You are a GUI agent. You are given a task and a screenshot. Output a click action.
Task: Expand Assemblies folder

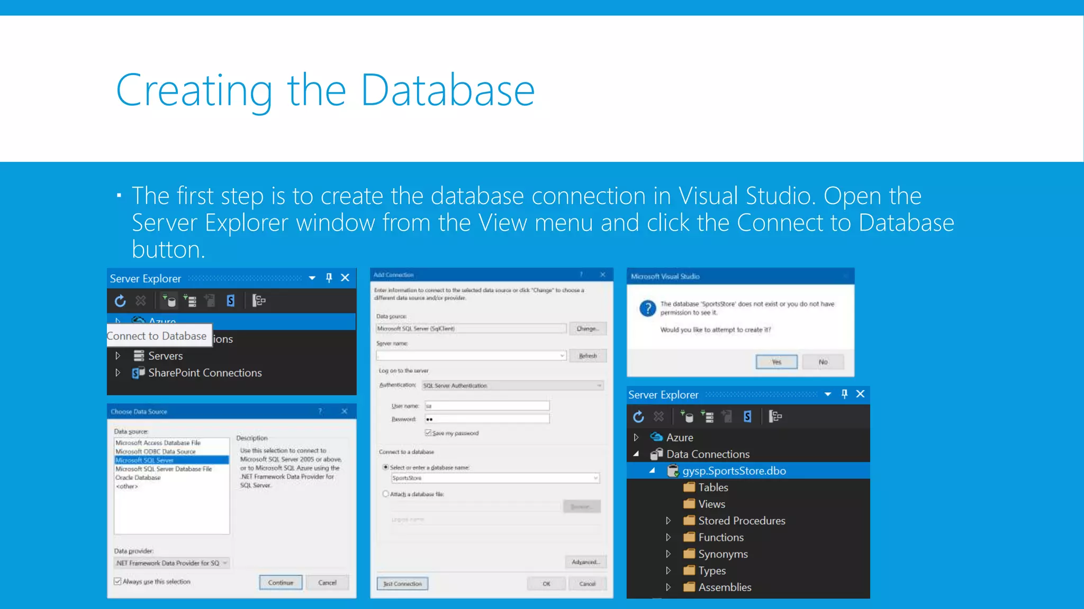click(669, 587)
